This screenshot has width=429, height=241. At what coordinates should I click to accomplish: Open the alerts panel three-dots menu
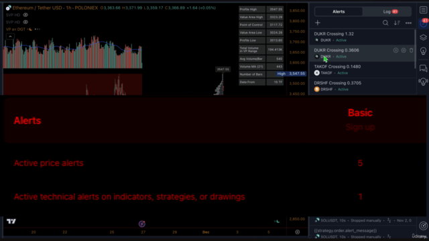click(408, 23)
